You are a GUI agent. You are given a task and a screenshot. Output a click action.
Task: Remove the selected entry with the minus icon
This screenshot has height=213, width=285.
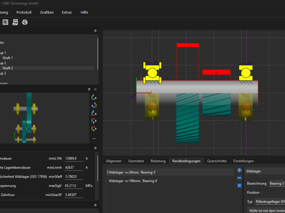point(239,178)
